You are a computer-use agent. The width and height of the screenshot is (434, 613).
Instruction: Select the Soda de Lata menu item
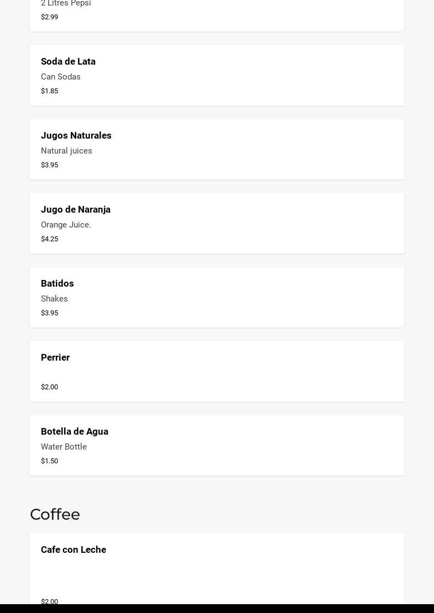click(x=217, y=76)
